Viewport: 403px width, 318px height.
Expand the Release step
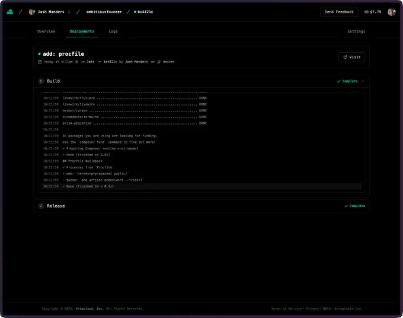tap(201, 206)
